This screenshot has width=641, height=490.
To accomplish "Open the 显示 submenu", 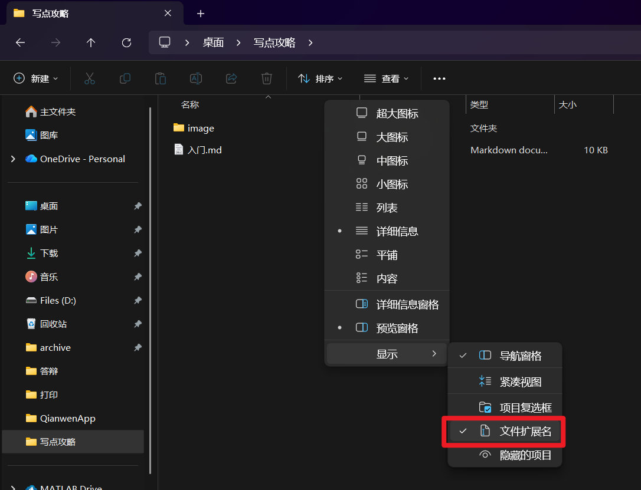I will coord(387,354).
